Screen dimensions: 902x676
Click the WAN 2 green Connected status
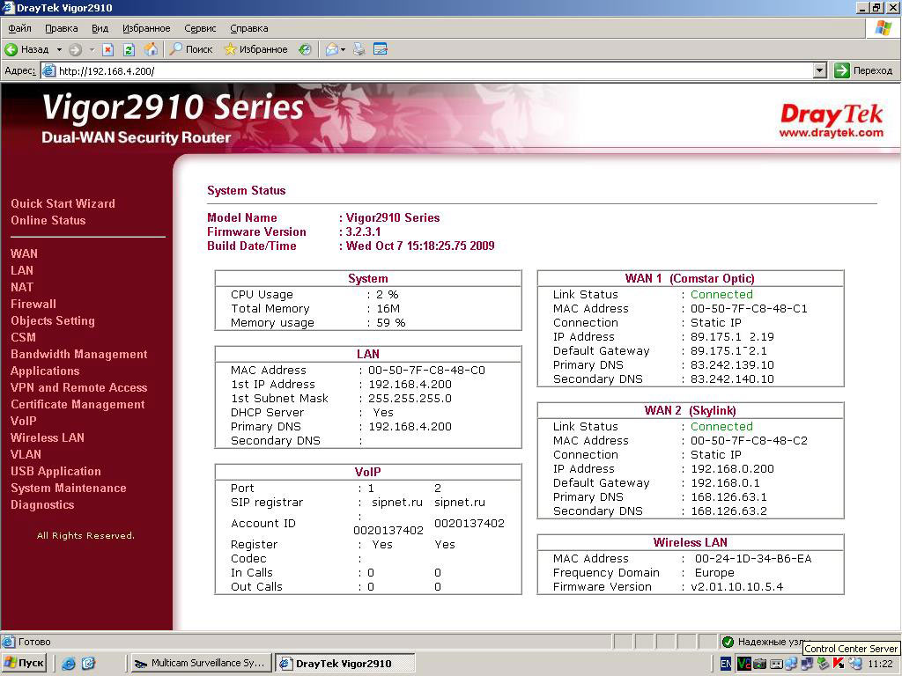tap(721, 427)
